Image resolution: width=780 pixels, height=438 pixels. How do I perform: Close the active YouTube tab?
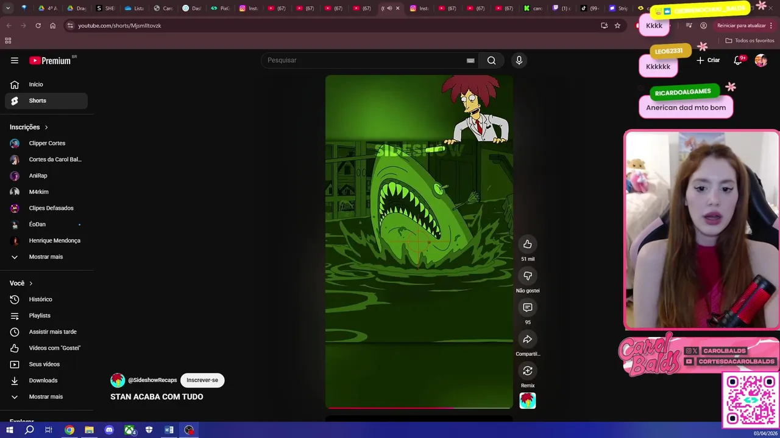pos(398,9)
